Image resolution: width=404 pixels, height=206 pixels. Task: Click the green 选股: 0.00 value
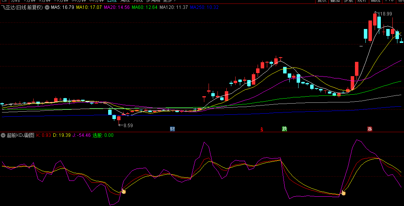pyautogui.click(x=103, y=135)
